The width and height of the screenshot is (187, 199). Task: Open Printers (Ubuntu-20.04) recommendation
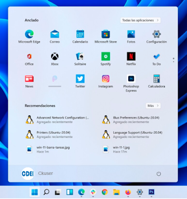click(x=49, y=134)
